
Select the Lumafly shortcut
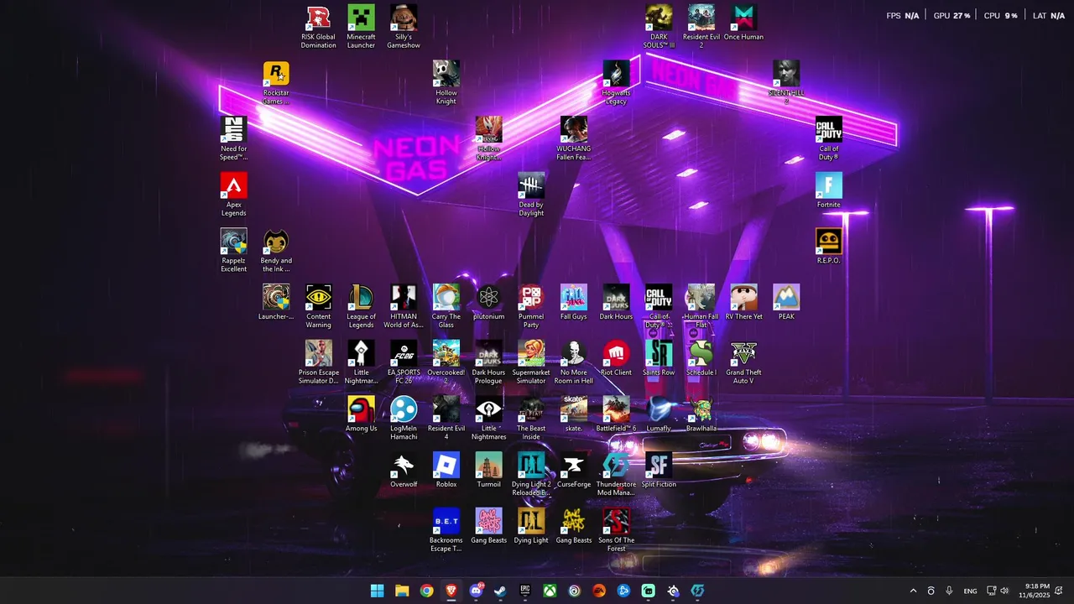[659, 414]
